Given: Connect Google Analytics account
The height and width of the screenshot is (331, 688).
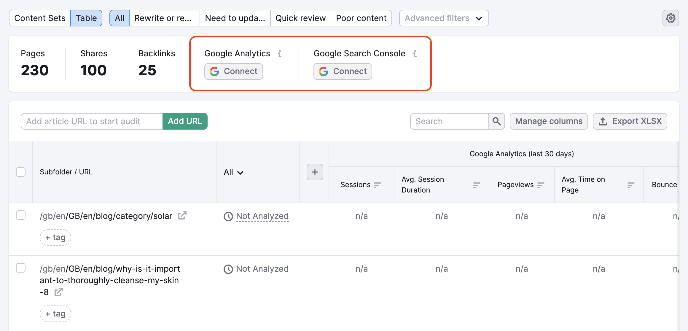Looking at the screenshot, I should (234, 71).
